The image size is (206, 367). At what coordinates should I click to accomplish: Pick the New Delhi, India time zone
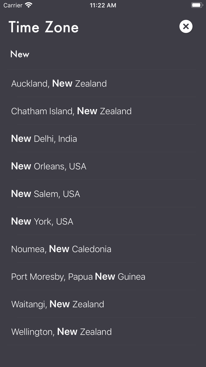point(44,138)
